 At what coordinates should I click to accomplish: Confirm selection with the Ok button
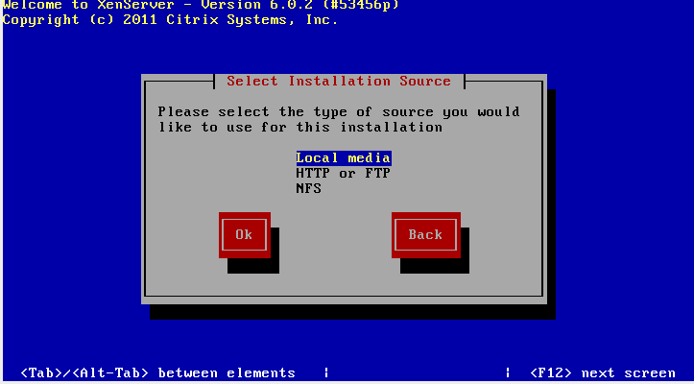(245, 235)
